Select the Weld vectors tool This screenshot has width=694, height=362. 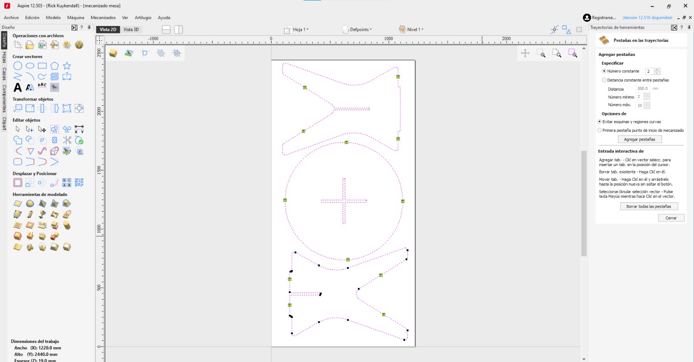(18, 140)
